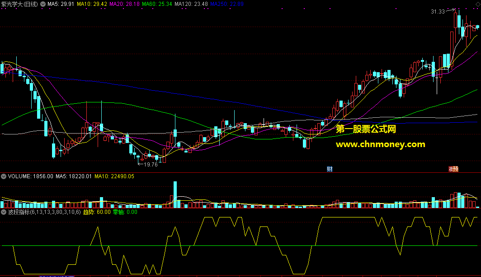Image resolution: width=481 pixels, height=277 pixels.
Task: Click the volume MA5: 18220.01 label
Action: (x=74, y=176)
